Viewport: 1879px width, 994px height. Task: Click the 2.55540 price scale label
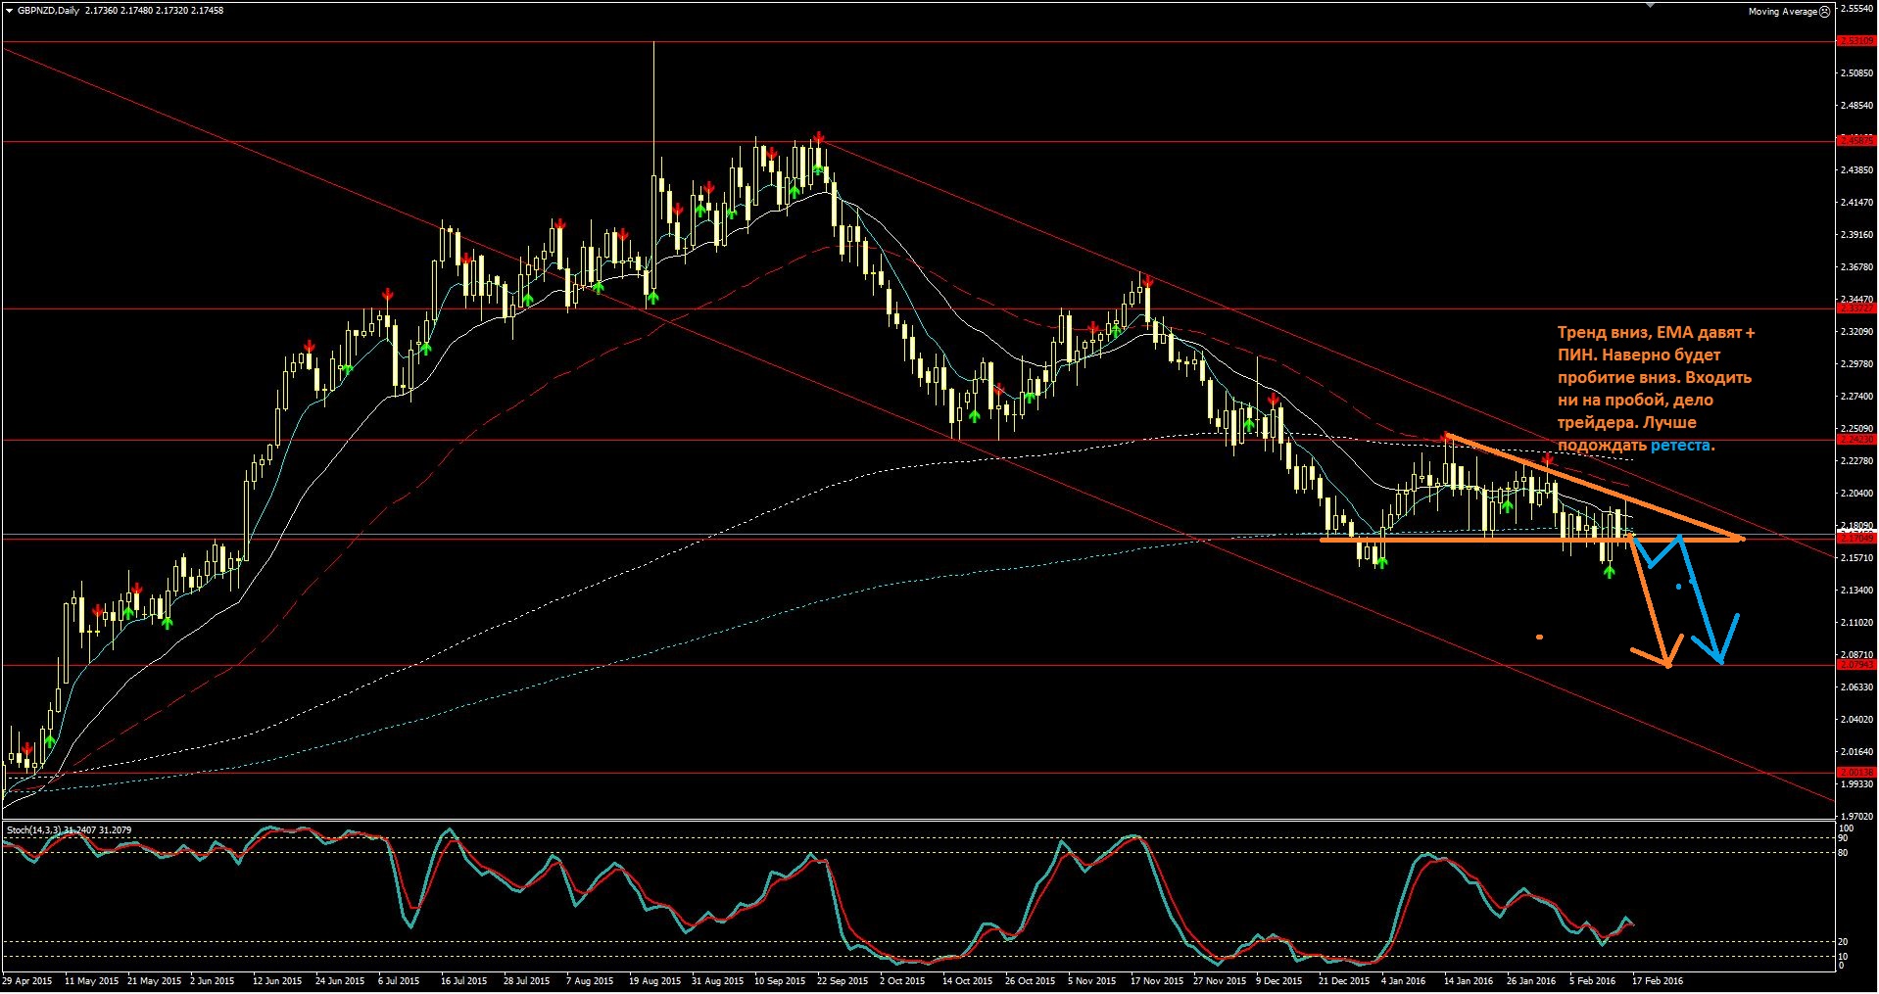coord(1857,9)
